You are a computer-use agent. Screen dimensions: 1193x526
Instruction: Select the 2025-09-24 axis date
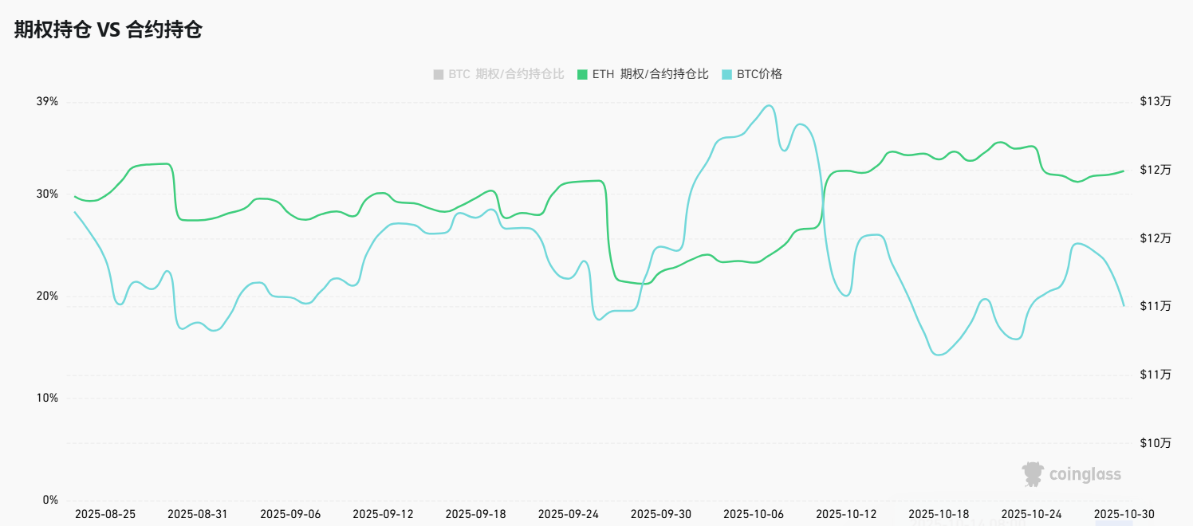click(569, 514)
